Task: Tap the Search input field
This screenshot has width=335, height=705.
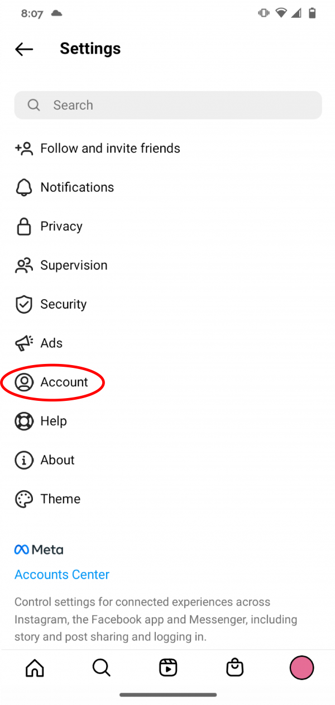Action: [x=167, y=105]
